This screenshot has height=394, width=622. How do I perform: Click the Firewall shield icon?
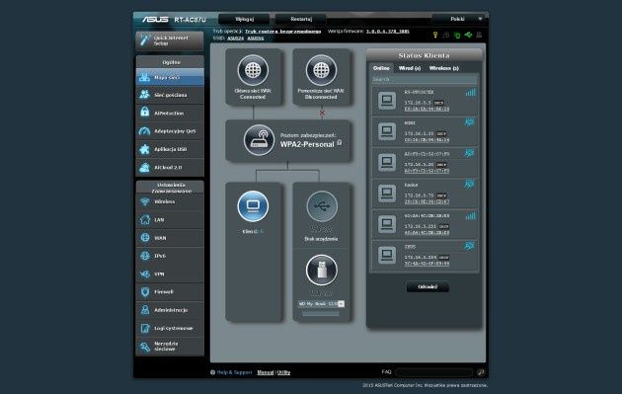pyautogui.click(x=145, y=292)
